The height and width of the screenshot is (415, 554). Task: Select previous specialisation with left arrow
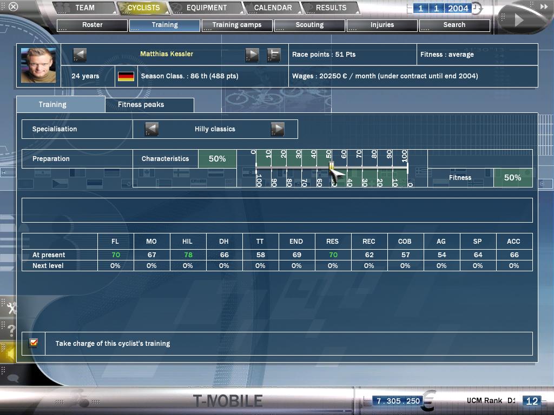[x=151, y=129]
